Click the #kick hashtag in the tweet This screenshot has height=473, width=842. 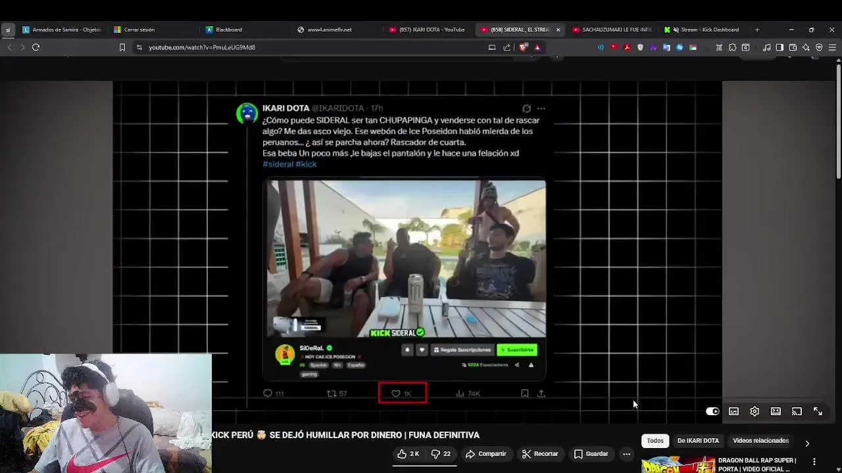(306, 164)
